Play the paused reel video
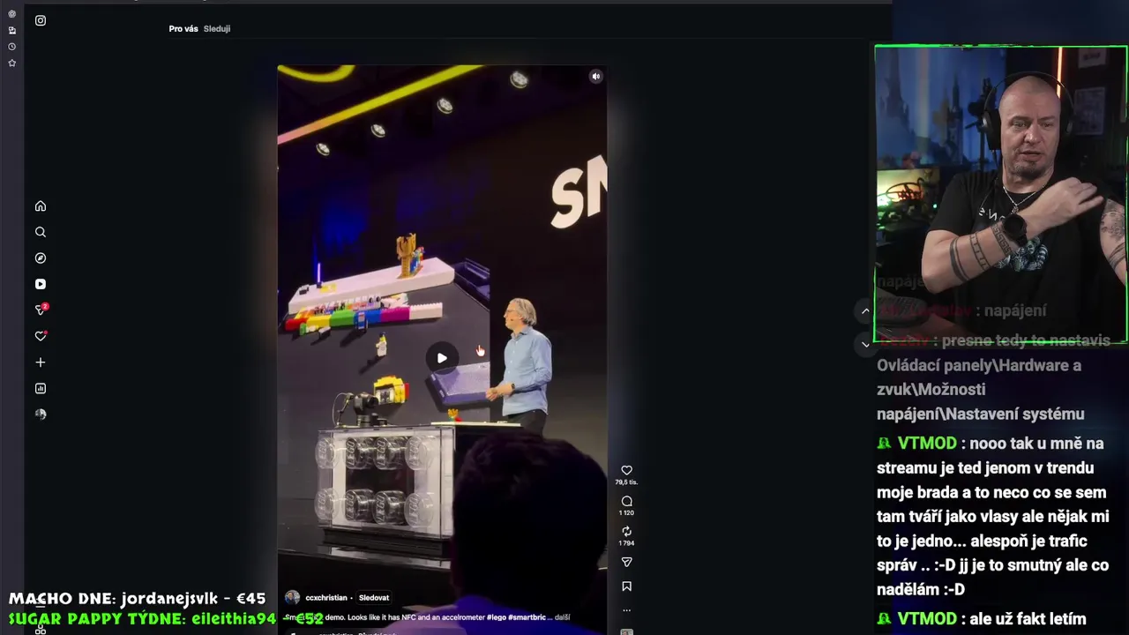 click(442, 358)
